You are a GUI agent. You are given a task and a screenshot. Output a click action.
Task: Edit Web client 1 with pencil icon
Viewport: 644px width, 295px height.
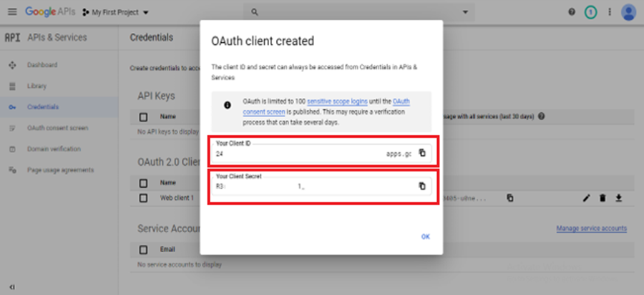587,198
